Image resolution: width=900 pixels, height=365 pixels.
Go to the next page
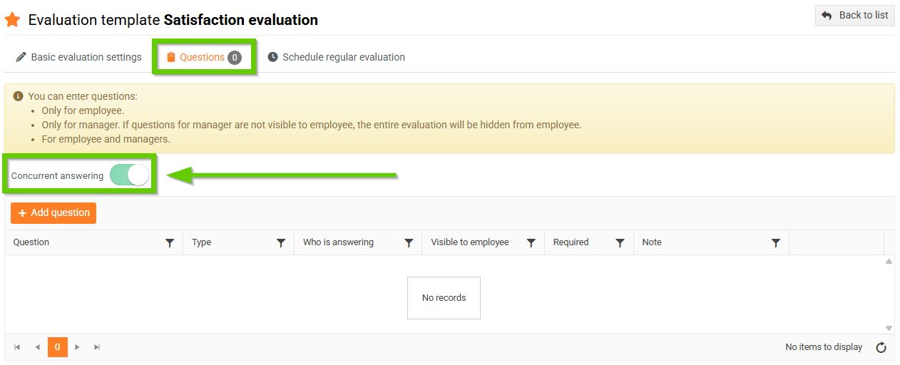(78, 347)
